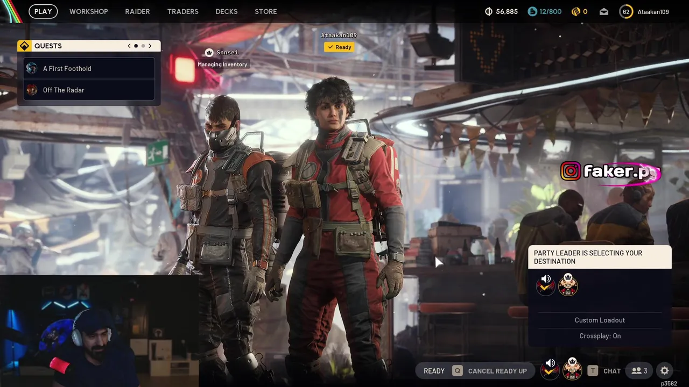Image resolution: width=689 pixels, height=387 pixels.
Task: Toggle the Crossplay: On setting
Action: 600,336
